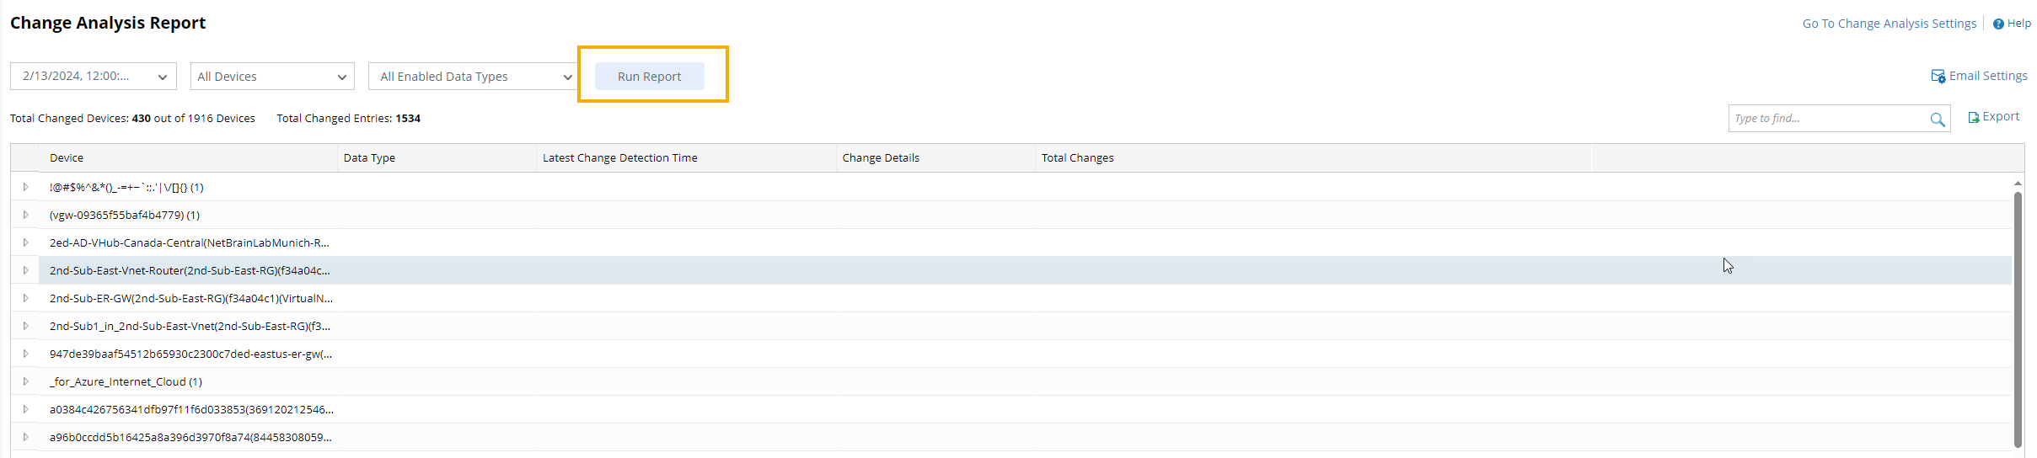
Task: Open Go To Change Analysis Settings link
Action: (1889, 24)
